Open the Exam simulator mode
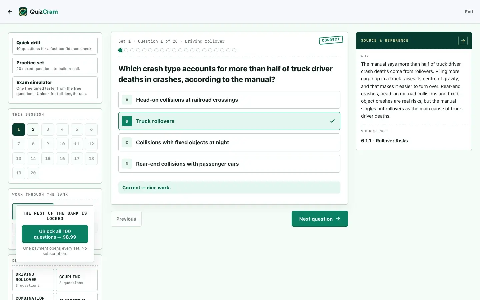Image resolution: width=480 pixels, height=300 pixels. pos(55,88)
